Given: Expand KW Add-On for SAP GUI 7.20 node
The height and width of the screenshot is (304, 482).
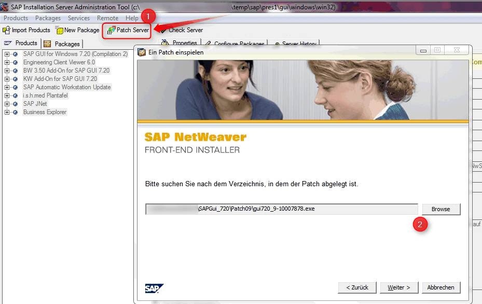Looking at the screenshot, I should pos(7,79).
